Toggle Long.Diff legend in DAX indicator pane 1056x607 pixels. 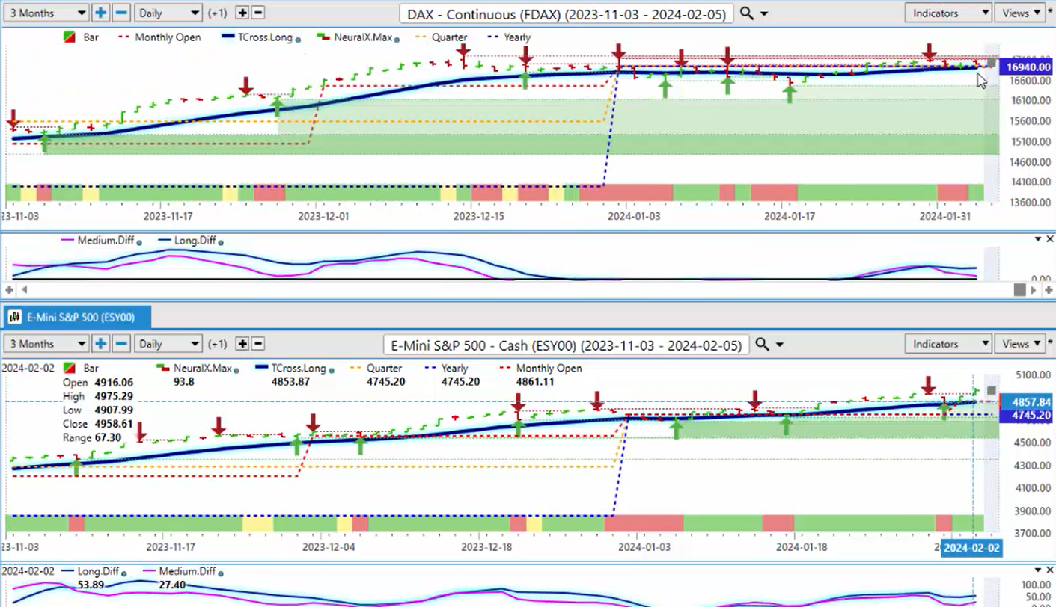(x=186, y=241)
